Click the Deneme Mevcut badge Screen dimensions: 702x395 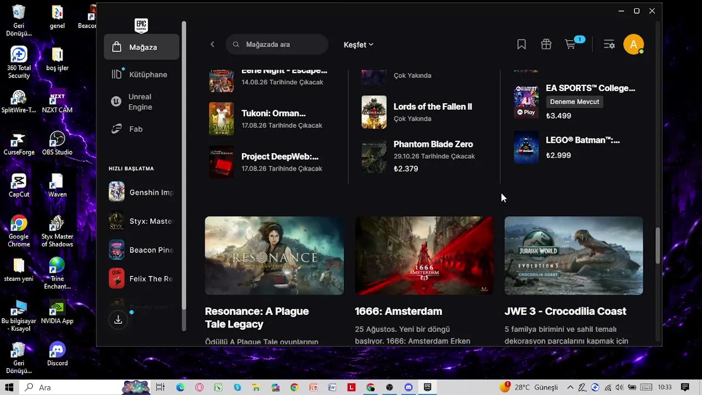(575, 101)
